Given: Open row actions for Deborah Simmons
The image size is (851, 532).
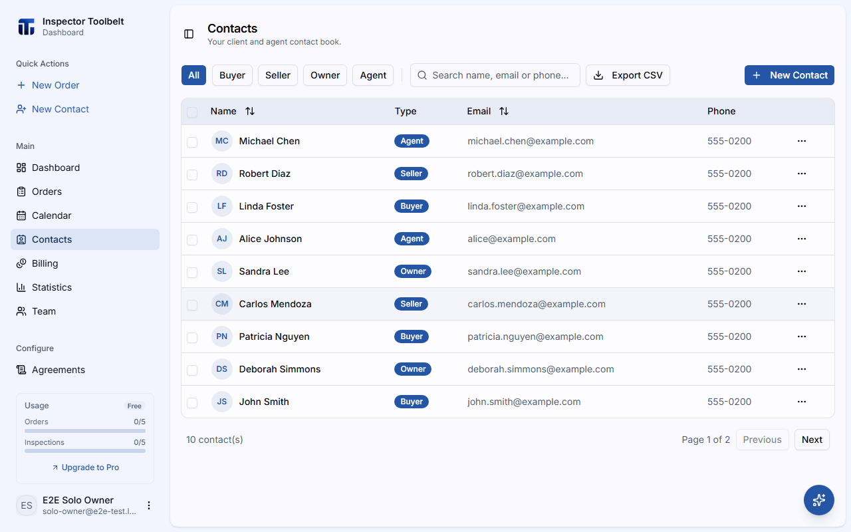Looking at the screenshot, I should click(802, 369).
